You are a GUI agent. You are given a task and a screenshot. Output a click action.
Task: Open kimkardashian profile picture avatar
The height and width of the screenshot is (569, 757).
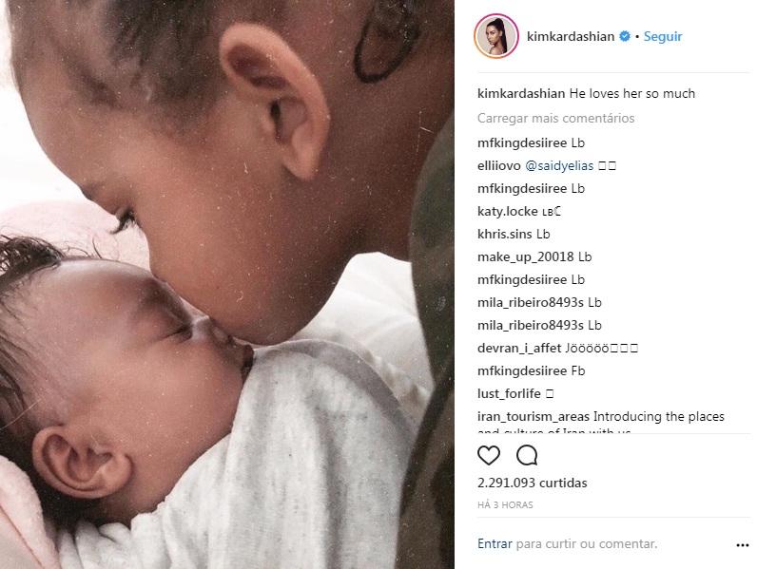tap(496, 36)
